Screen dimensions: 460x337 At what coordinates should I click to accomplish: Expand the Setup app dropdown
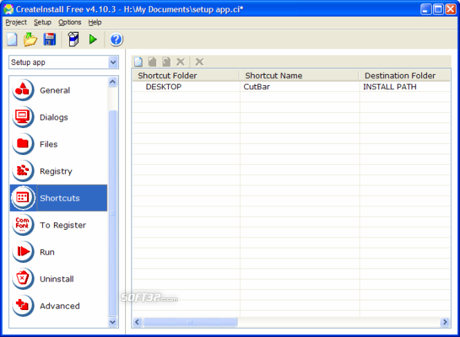(113, 62)
